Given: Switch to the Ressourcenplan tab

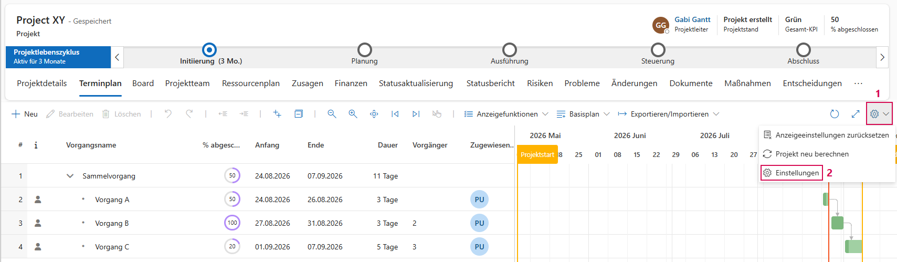Looking at the screenshot, I should 251,83.
